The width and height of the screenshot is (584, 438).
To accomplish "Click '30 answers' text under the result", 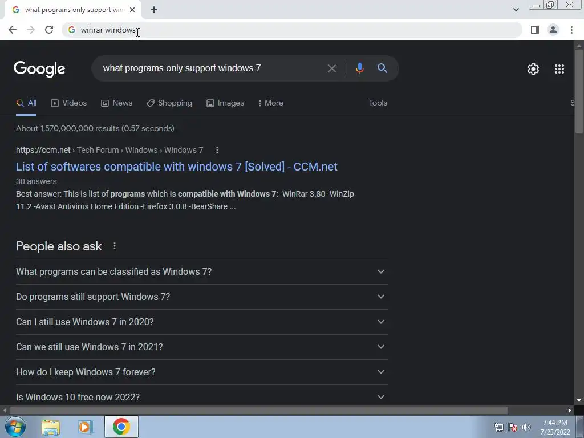I will coord(36,181).
